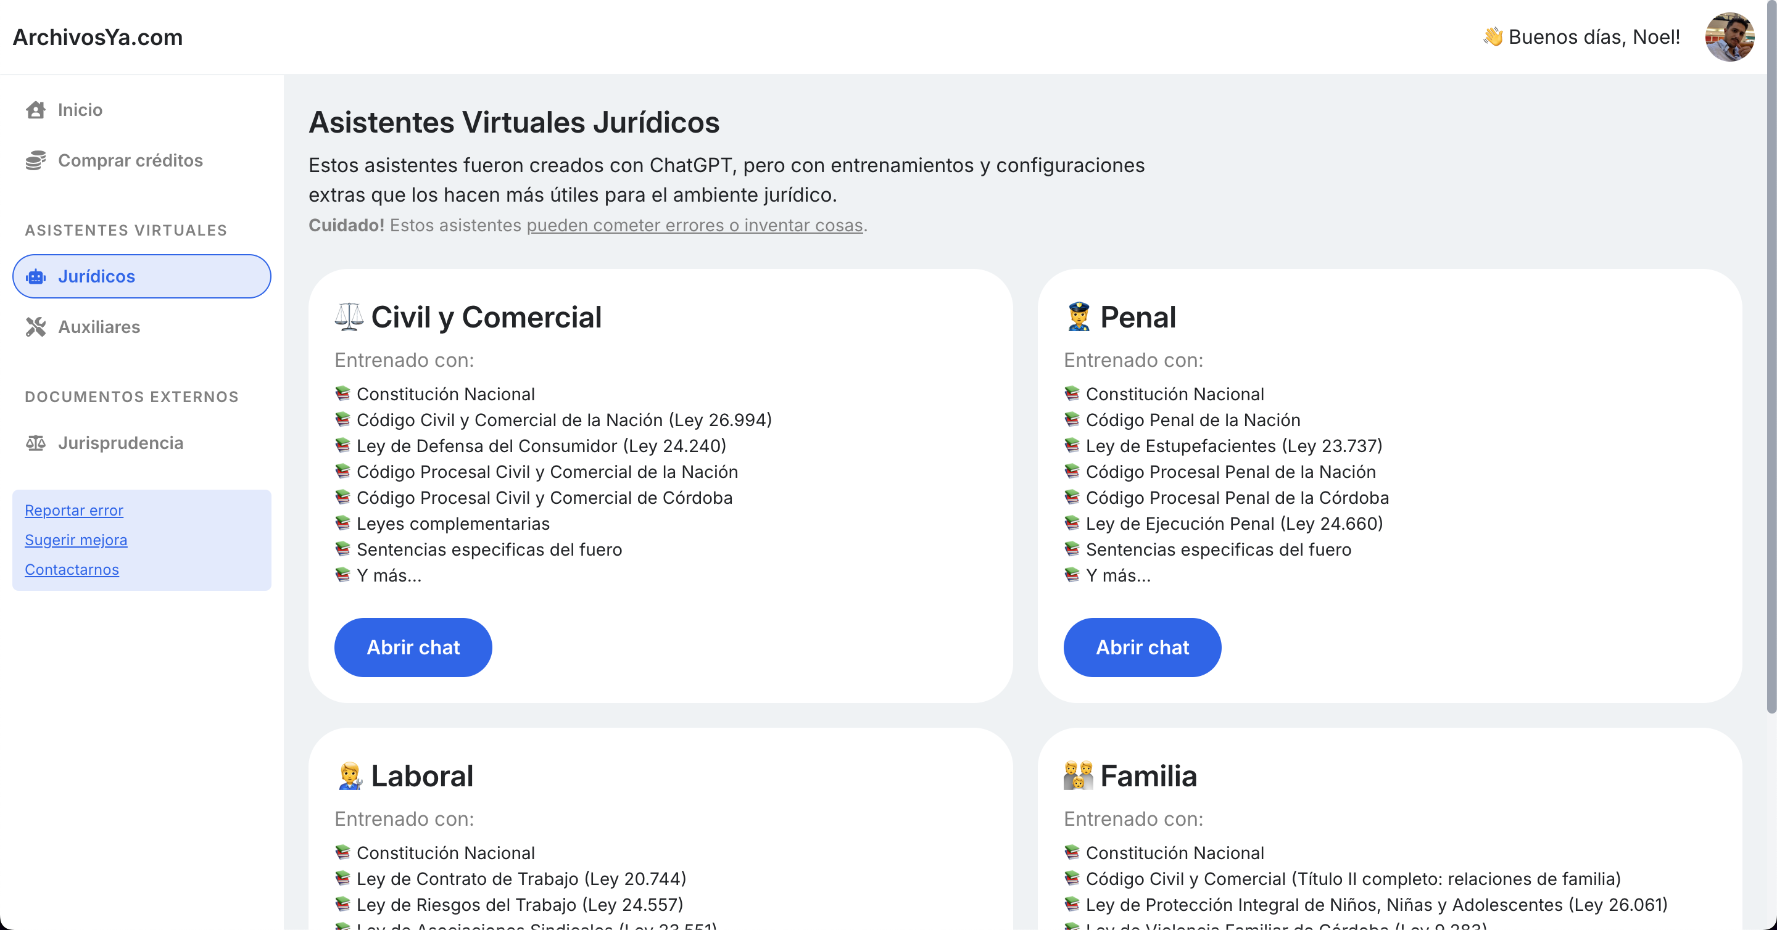Click the Inicio home icon

[x=36, y=110]
